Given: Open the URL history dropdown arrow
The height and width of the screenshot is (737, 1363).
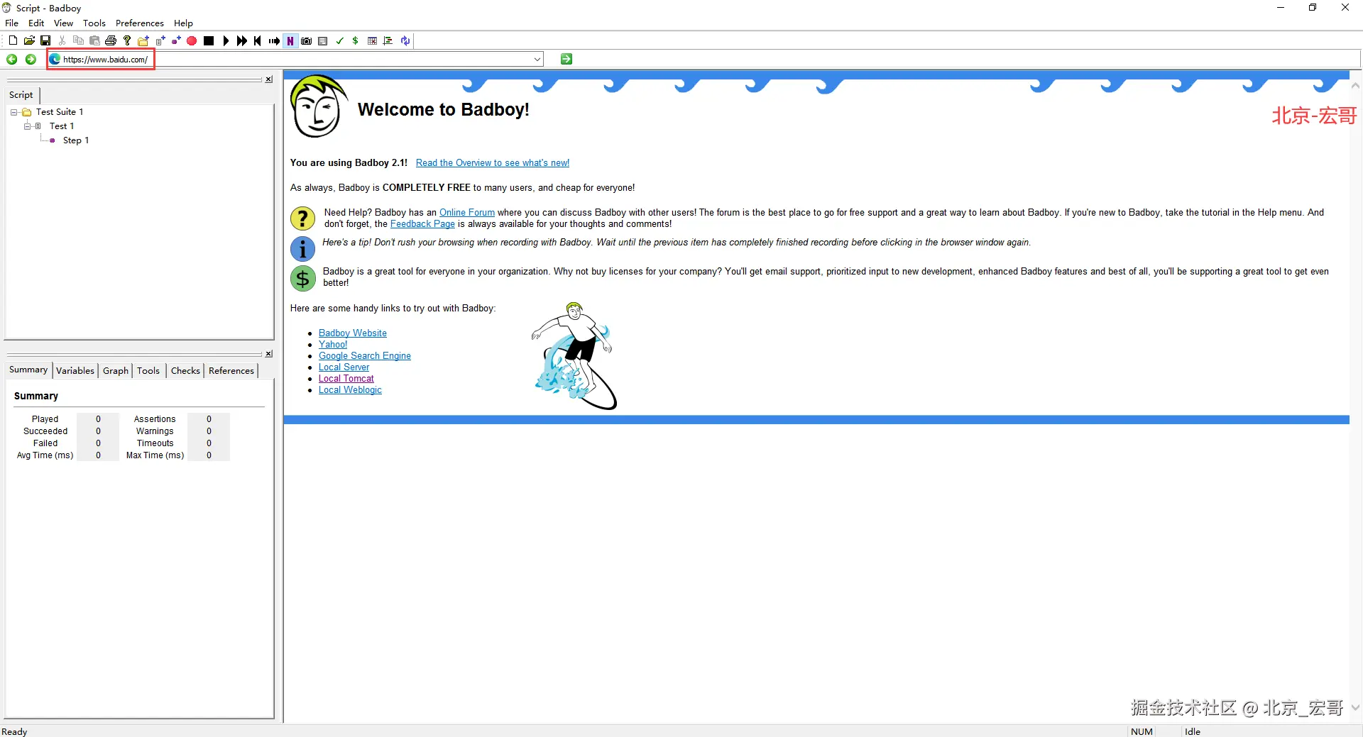Looking at the screenshot, I should 537,59.
